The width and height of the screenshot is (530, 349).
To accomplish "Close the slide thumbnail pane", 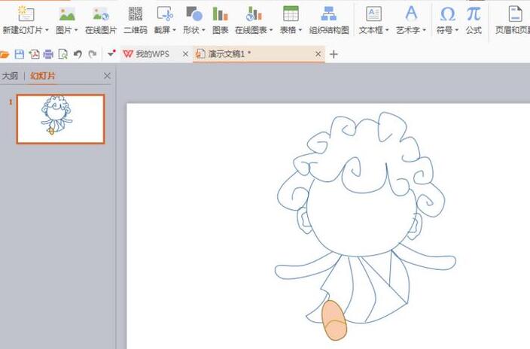I will [107, 76].
